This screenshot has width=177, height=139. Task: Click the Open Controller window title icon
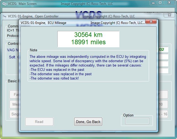4,16
